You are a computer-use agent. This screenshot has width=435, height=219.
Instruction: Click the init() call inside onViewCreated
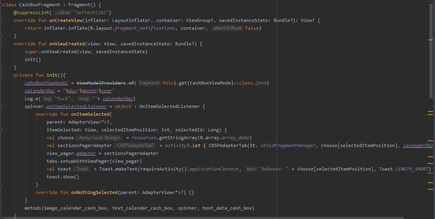(33, 59)
